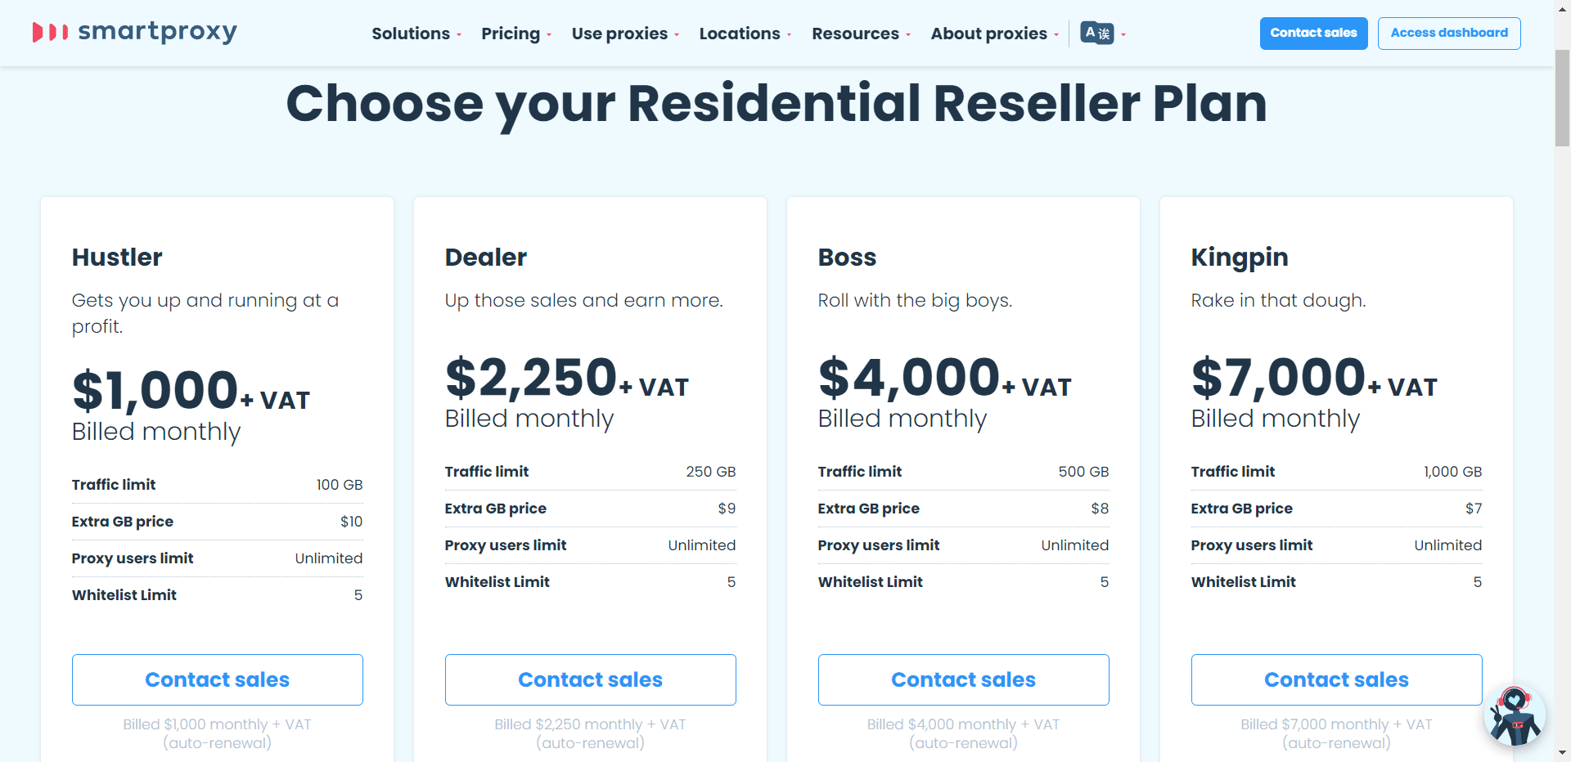Open the Resources menu

click(x=860, y=34)
